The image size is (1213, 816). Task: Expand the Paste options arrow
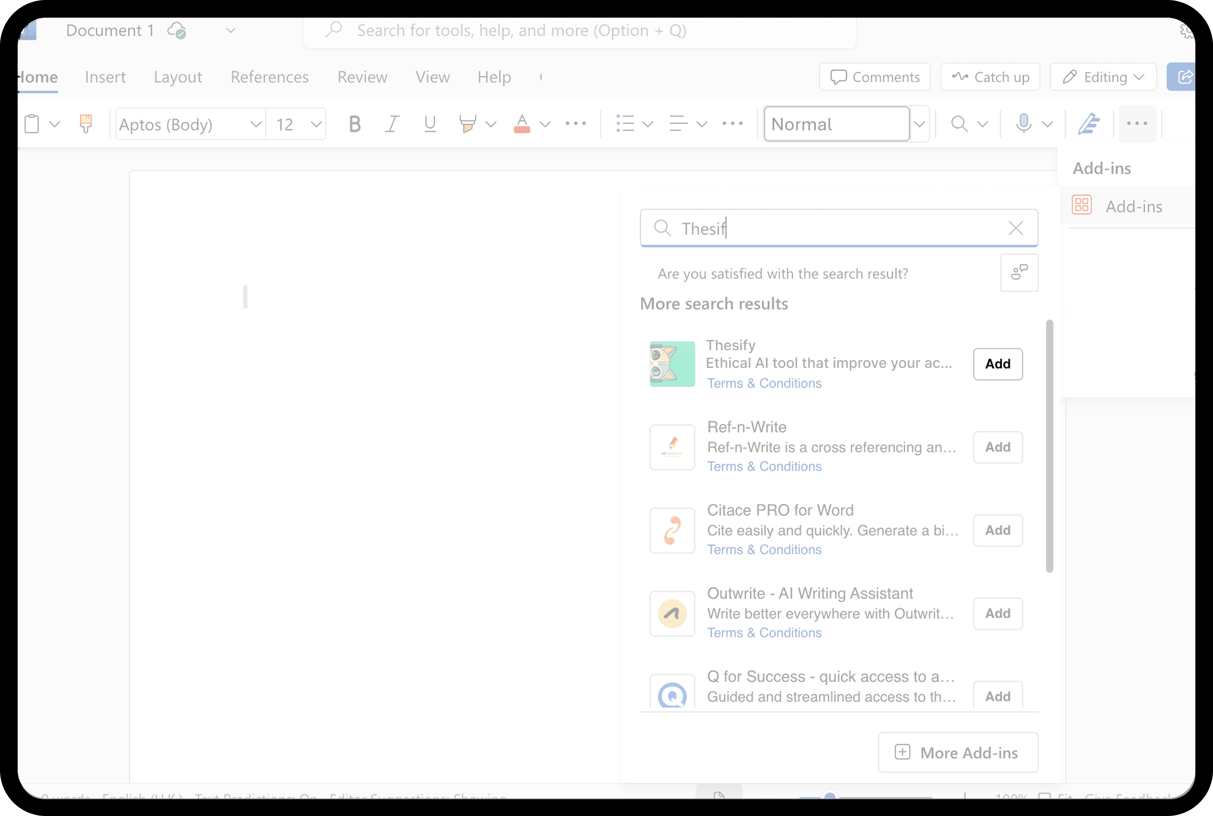tap(55, 124)
